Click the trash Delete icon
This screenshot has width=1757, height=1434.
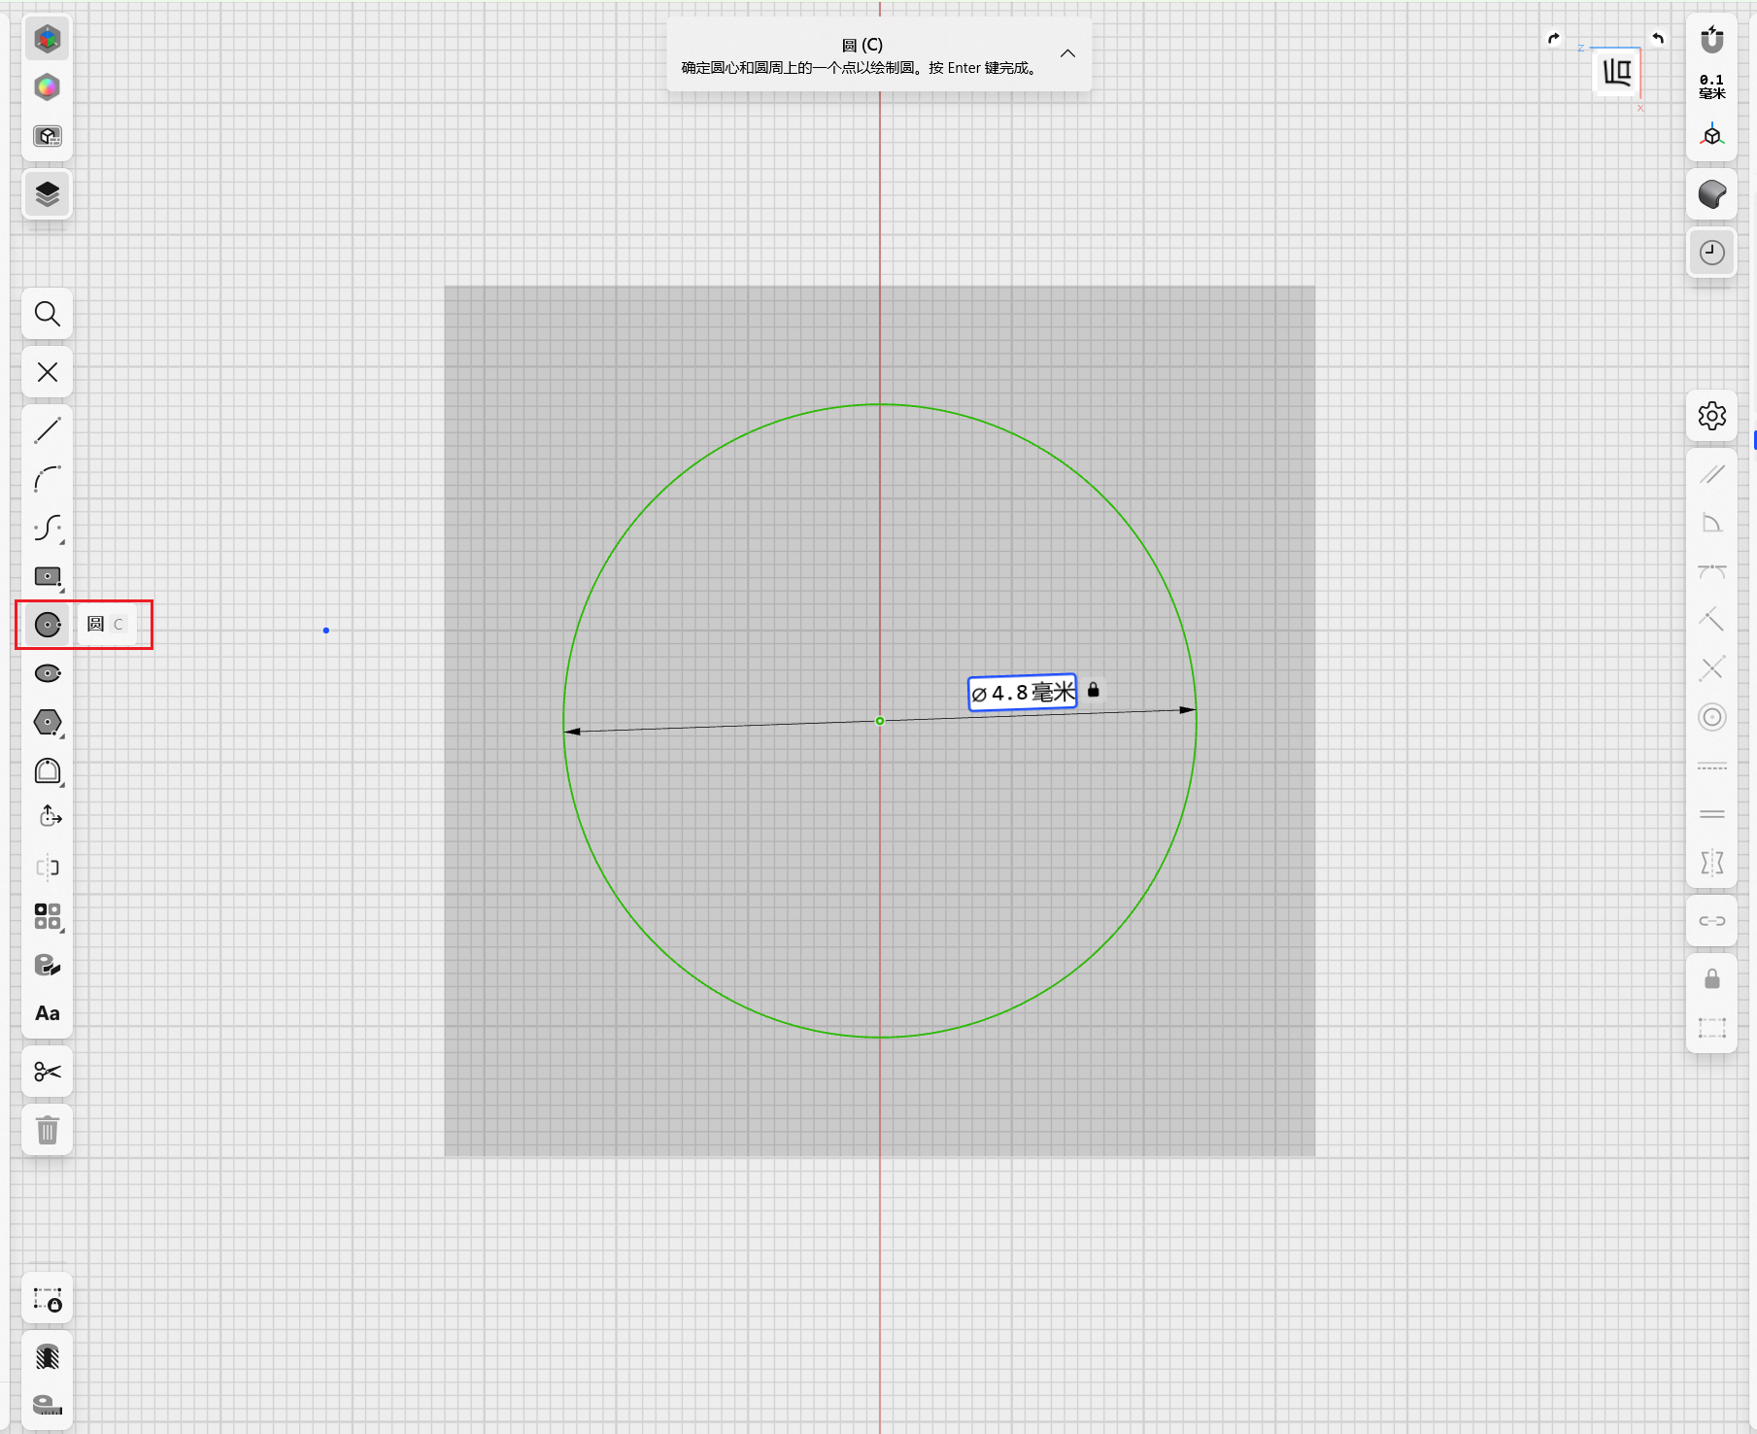(x=48, y=1130)
